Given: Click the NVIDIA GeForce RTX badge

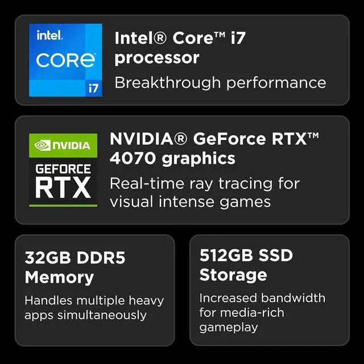Looking at the screenshot, I should [63, 170].
